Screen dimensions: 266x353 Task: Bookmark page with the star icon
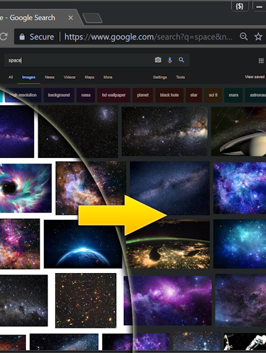(x=258, y=37)
